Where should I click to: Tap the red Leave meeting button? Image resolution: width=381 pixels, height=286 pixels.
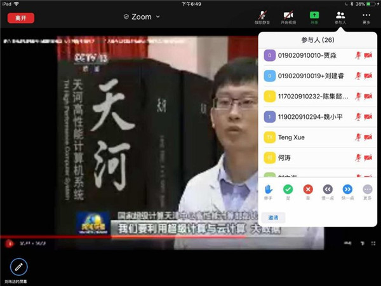[x=21, y=18]
